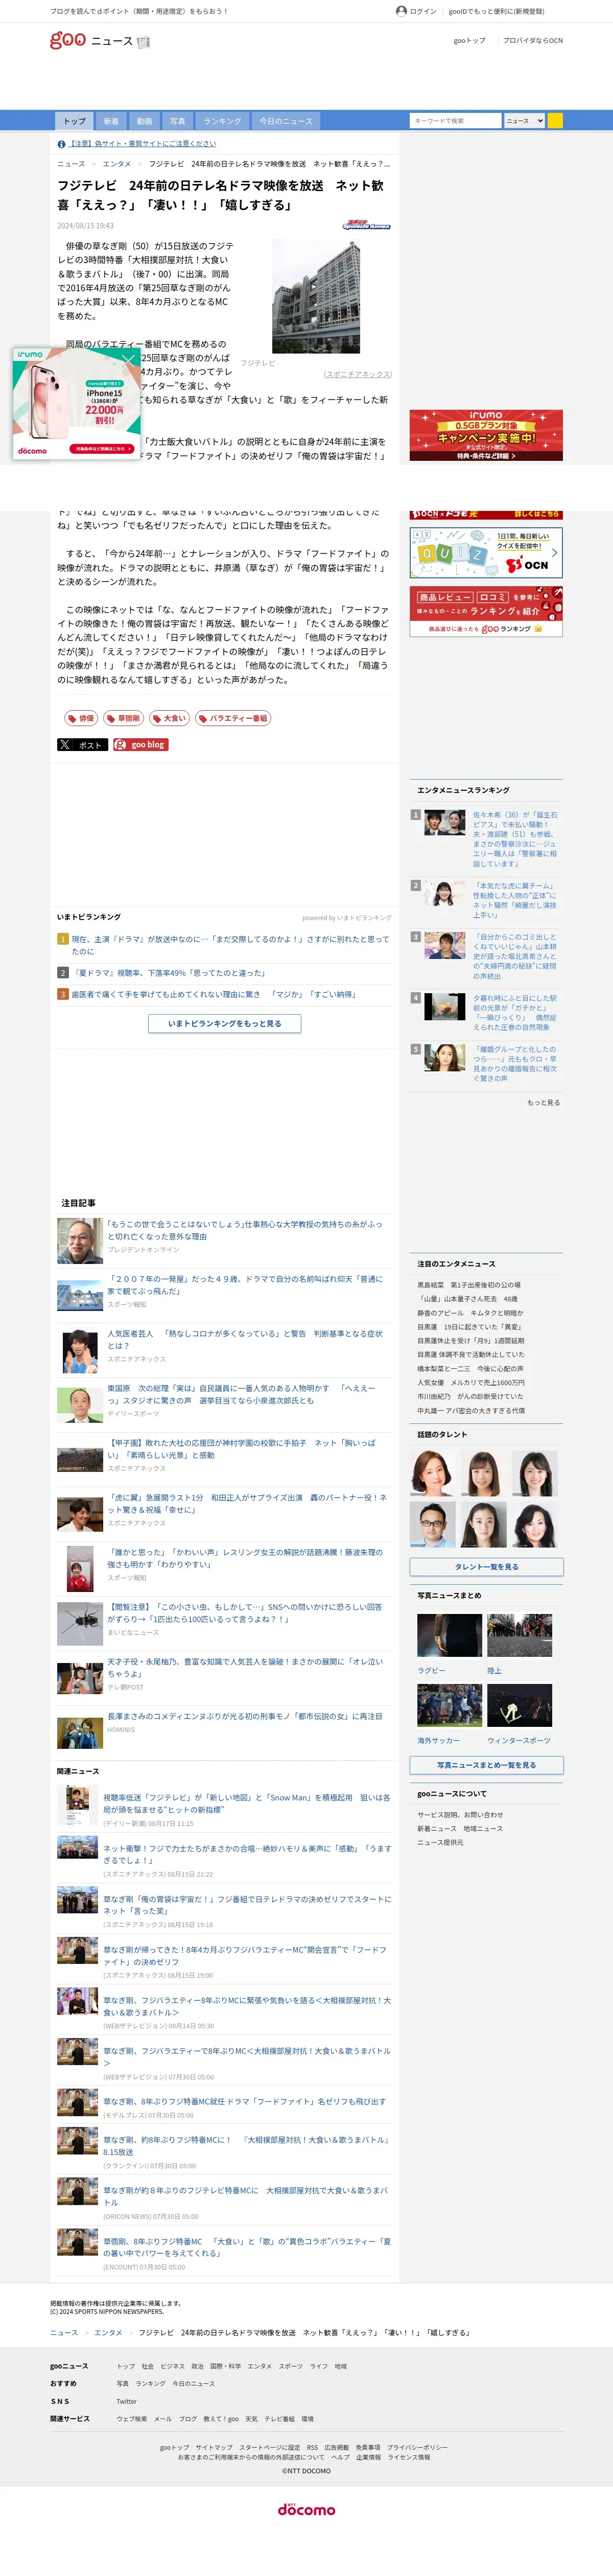Open the ニュース search category dropdown

click(x=524, y=120)
